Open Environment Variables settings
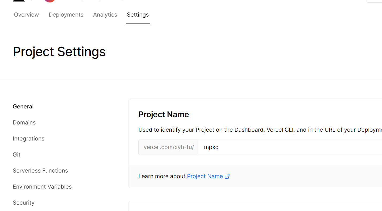This screenshot has height=211, width=382. (x=42, y=187)
